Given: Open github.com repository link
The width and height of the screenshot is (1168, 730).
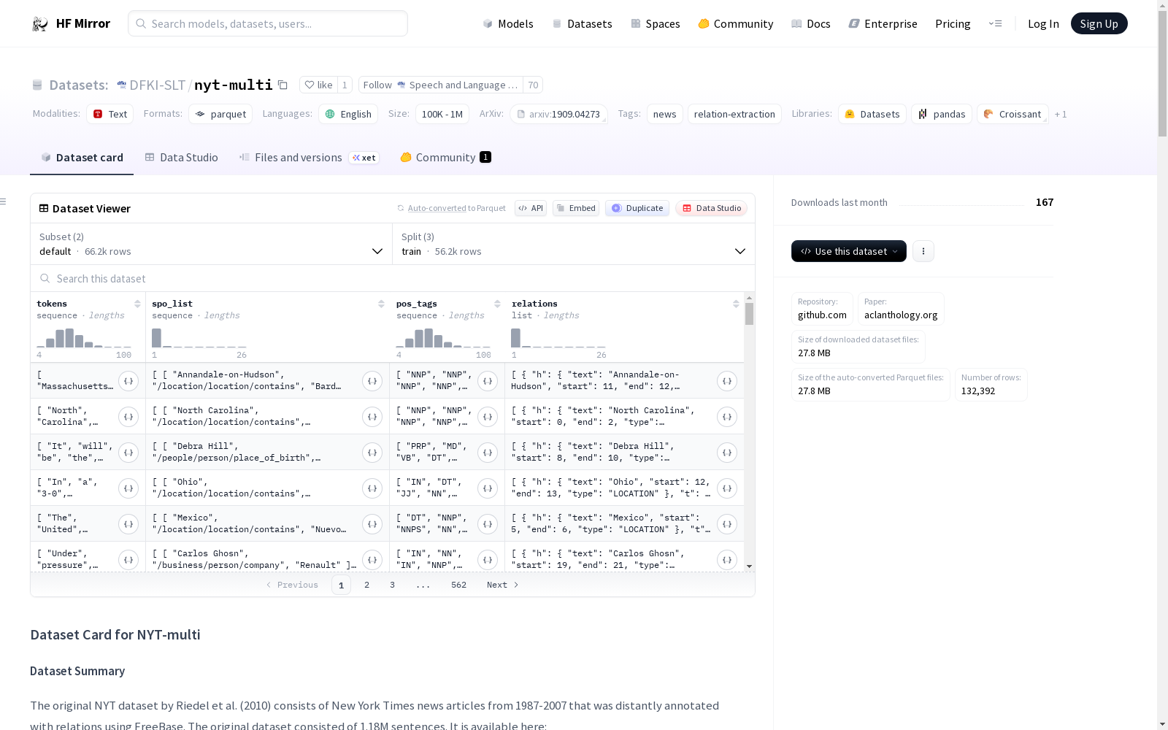Looking at the screenshot, I should 822,309.
